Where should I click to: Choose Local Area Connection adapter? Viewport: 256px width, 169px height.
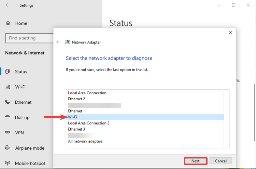(x=87, y=93)
